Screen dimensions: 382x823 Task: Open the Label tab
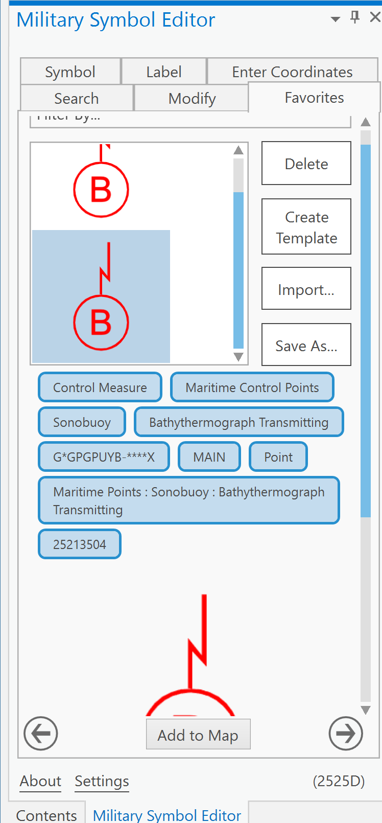tap(163, 72)
